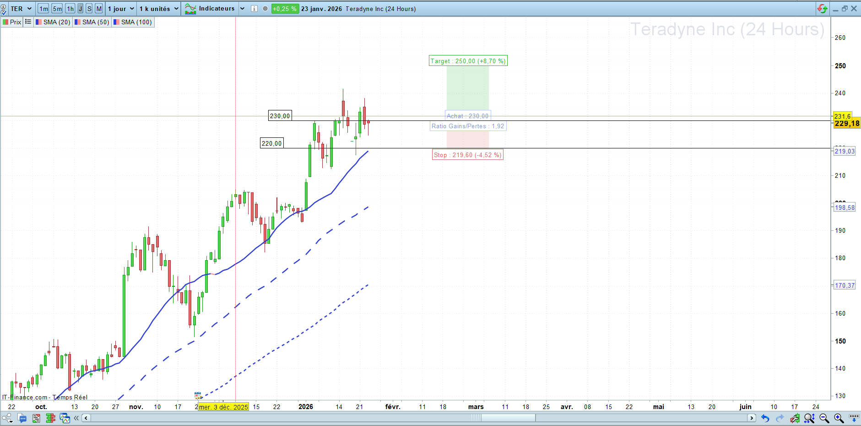
Task: Select the monthly M timeframe
Action: pos(99,9)
